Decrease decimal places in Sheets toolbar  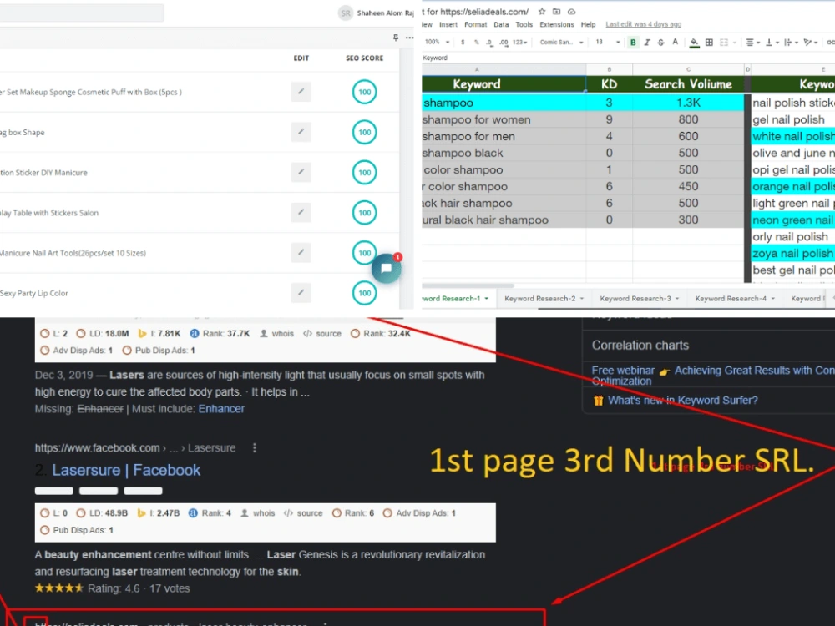click(x=488, y=42)
